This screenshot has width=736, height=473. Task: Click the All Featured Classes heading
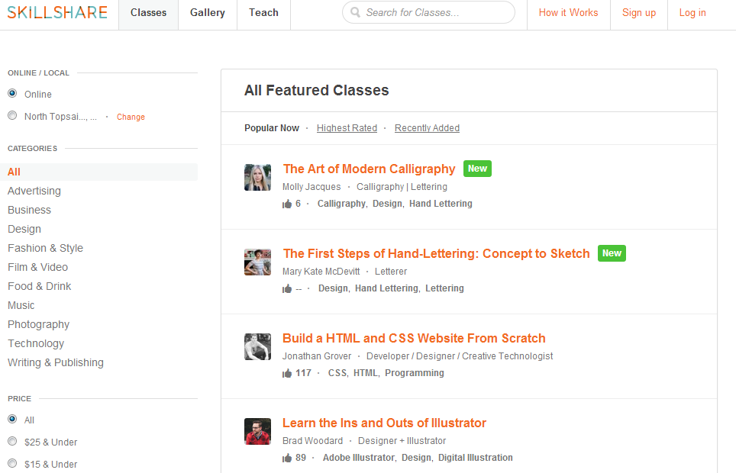click(x=316, y=90)
